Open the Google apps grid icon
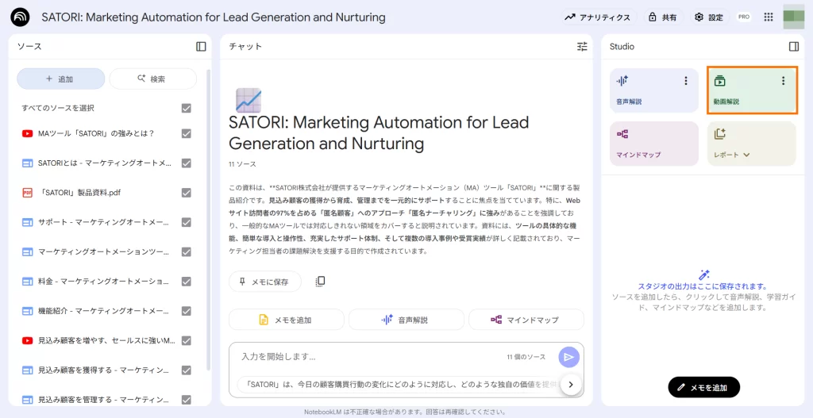 [x=769, y=17]
